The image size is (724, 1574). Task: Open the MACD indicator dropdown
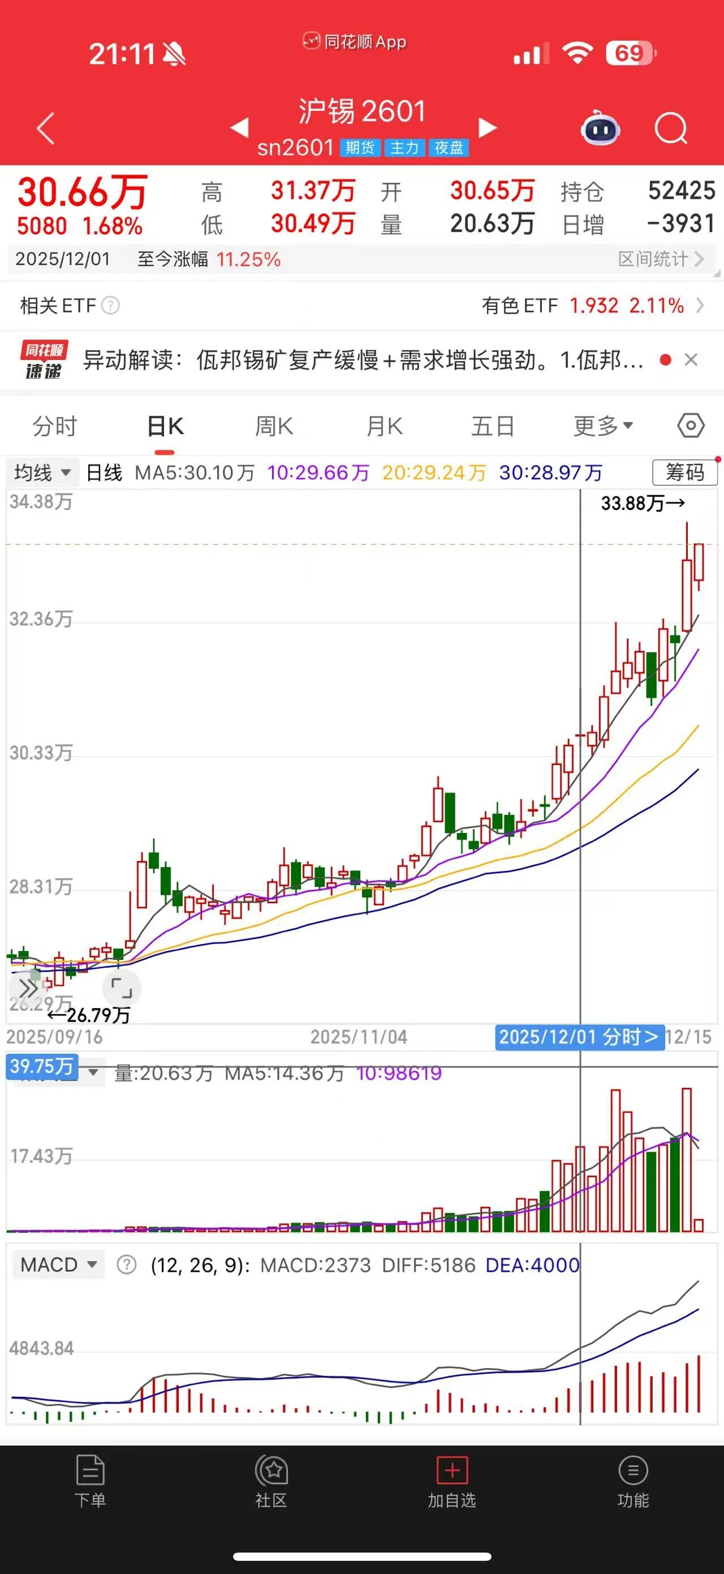58,1265
